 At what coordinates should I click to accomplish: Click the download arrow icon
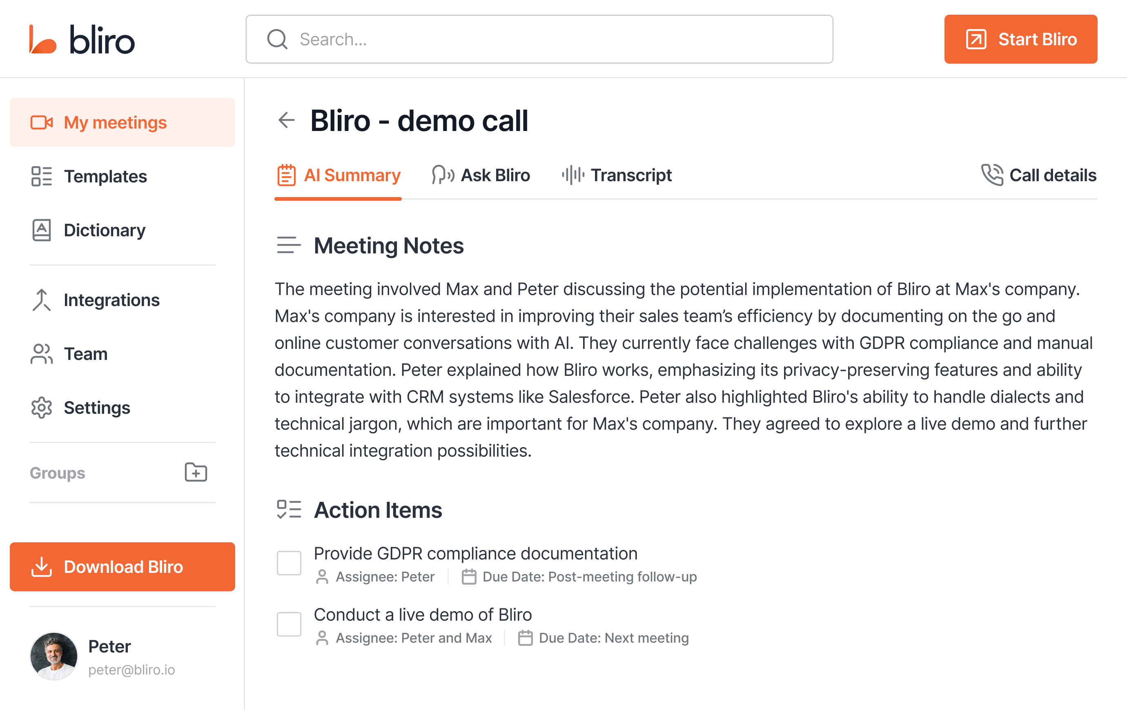click(x=42, y=566)
